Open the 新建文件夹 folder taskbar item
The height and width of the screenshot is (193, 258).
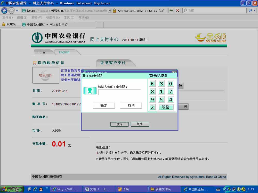[x=164, y=189]
